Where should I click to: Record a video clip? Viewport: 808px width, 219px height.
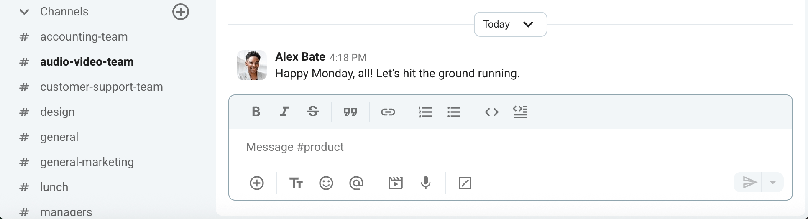[x=395, y=183]
